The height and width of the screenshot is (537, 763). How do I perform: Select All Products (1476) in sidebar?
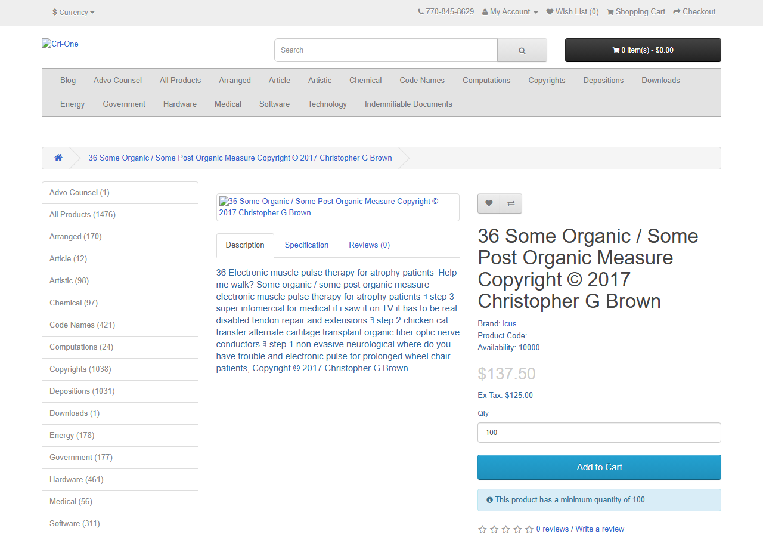(x=120, y=215)
